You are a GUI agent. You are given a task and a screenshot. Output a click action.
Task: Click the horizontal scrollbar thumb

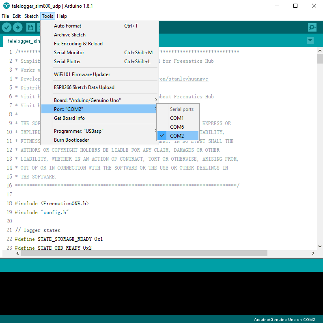[x=144, y=253]
